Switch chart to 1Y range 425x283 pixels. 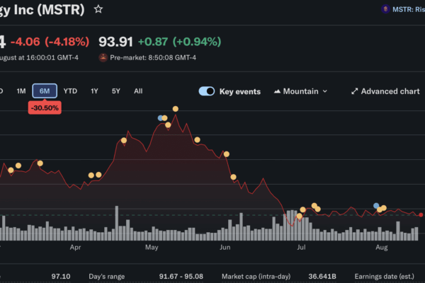point(94,91)
